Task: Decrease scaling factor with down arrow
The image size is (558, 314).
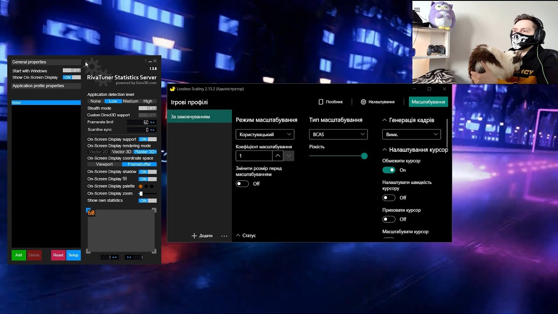Action: pyautogui.click(x=289, y=156)
